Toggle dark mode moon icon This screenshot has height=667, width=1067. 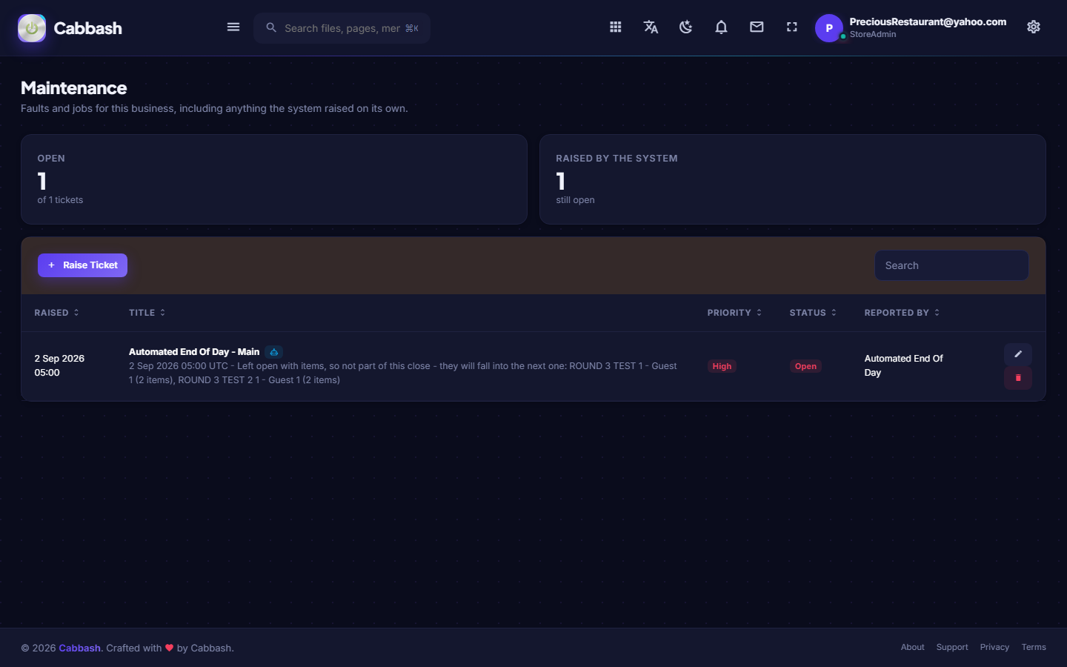[686, 27]
